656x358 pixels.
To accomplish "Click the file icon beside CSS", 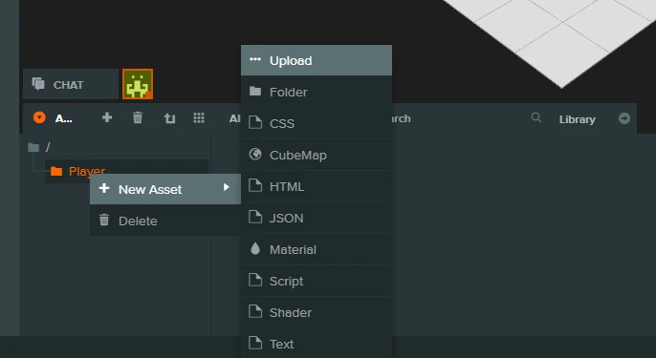I will (255, 122).
